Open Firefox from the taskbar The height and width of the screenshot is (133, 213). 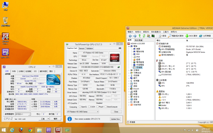click(x=21, y=130)
